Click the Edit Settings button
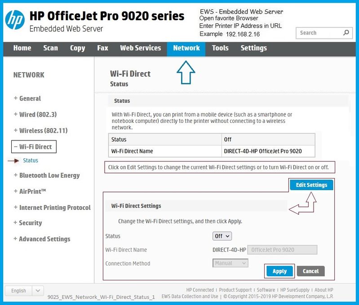Screen dimensions: 359x305 pos(311,185)
